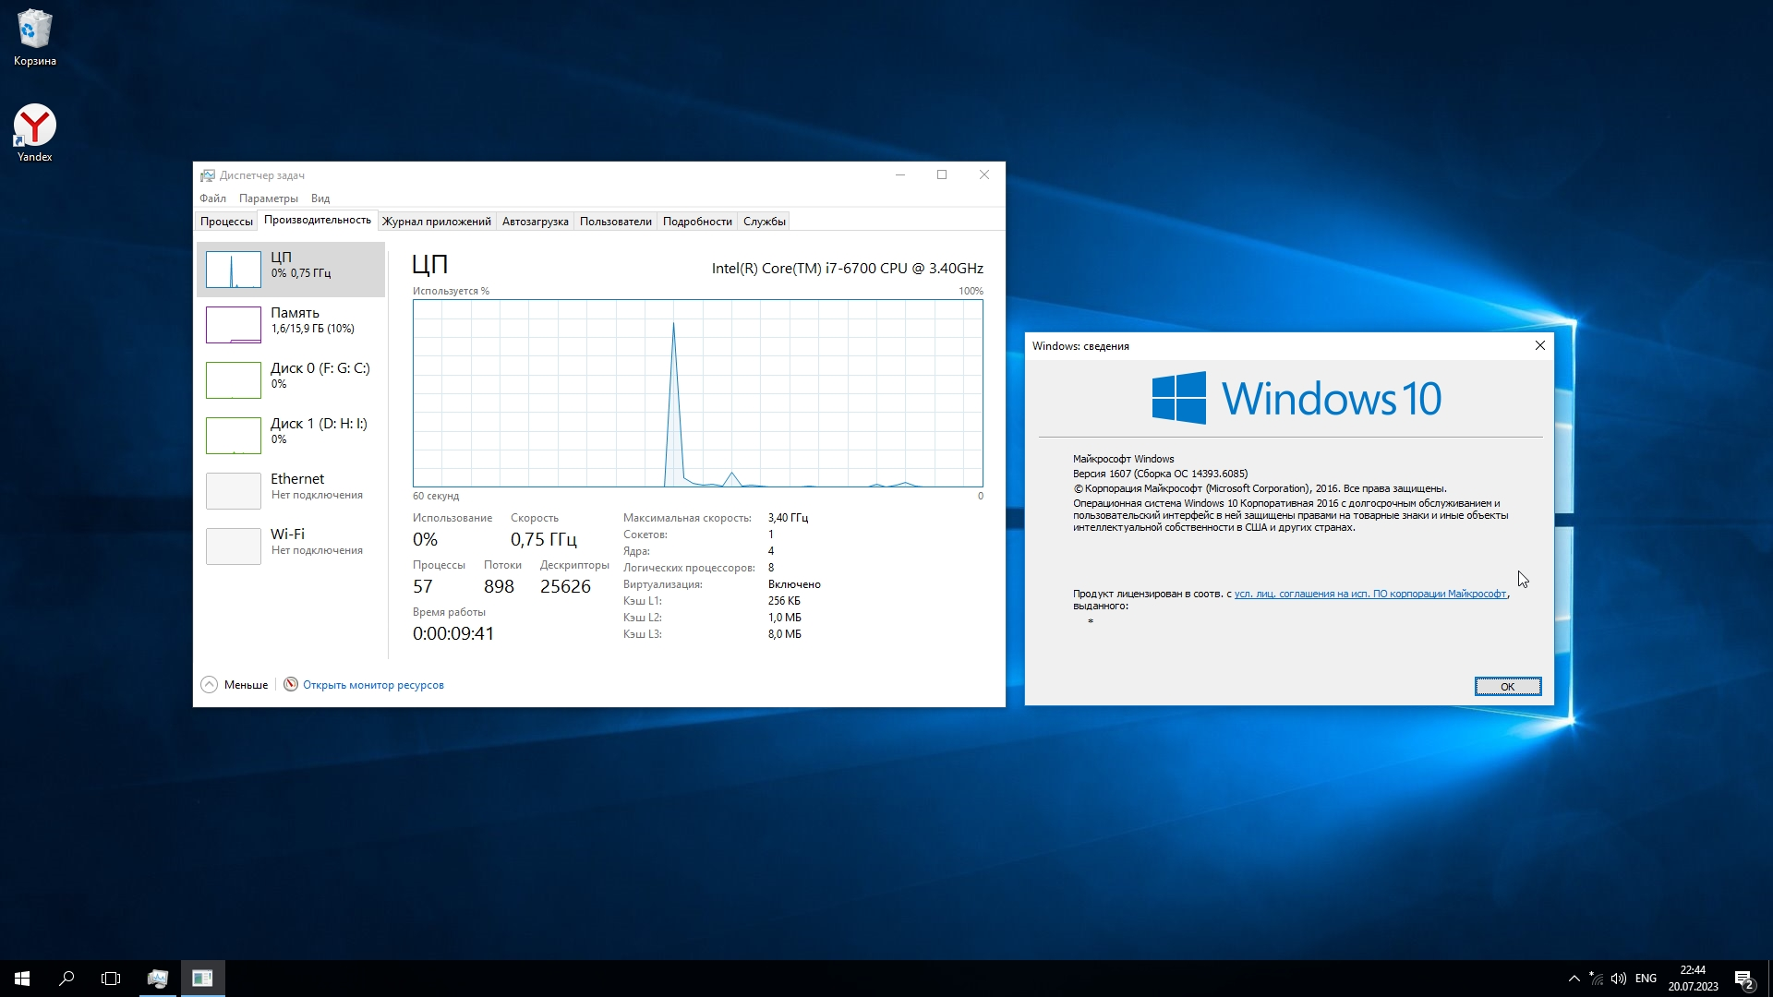
Task: Click the volume speaker tray icon
Action: click(1618, 979)
